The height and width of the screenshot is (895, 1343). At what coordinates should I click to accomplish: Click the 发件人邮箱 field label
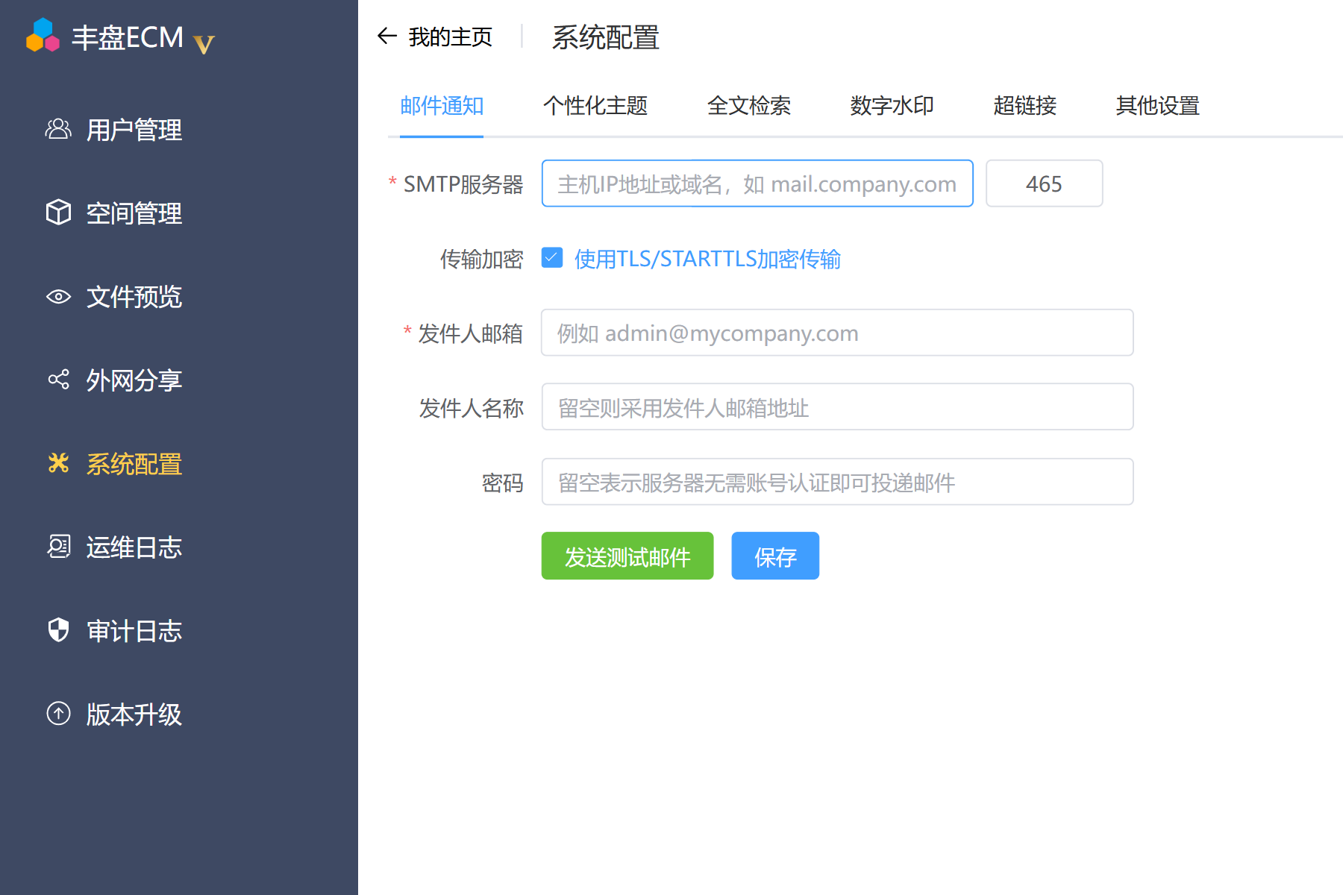click(x=471, y=333)
